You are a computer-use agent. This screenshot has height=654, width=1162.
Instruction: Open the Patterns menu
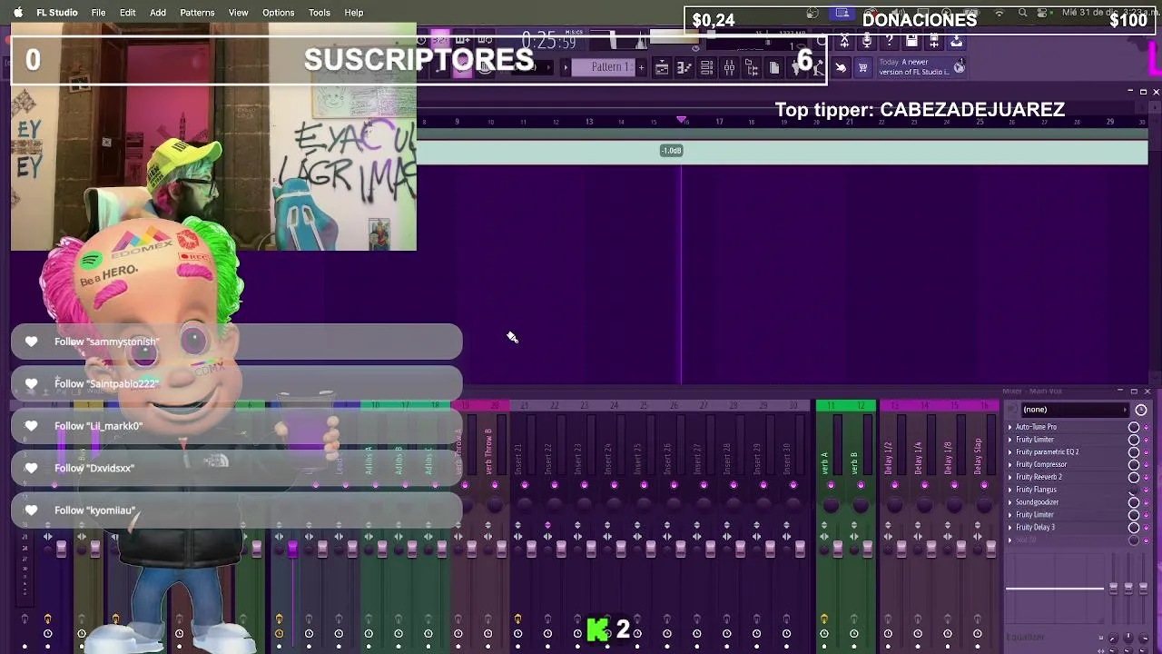click(197, 13)
